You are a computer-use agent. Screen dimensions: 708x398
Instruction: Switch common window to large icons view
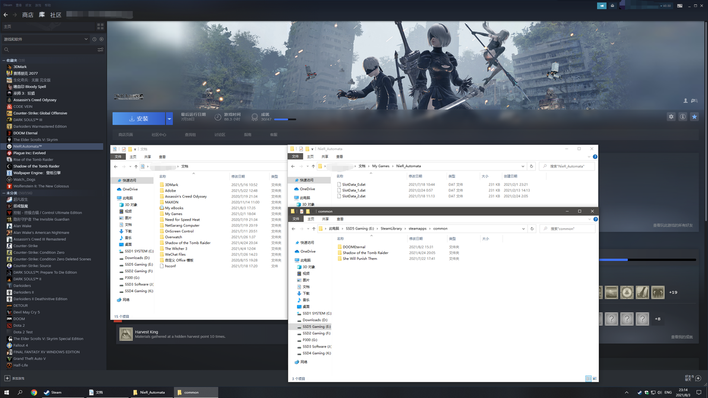[594, 378]
